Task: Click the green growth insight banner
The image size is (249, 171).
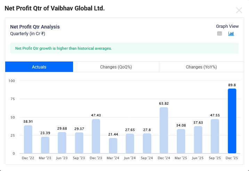Action: click(124, 48)
